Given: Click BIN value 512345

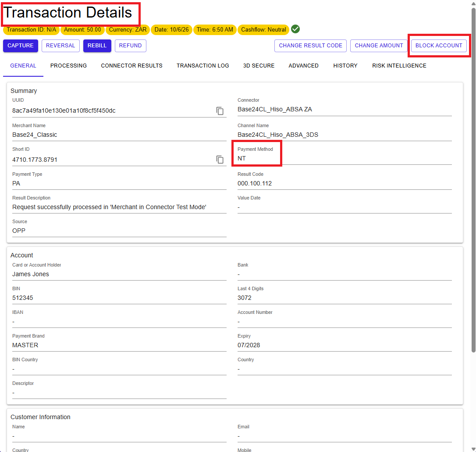Looking at the screenshot, I should (x=23, y=298).
